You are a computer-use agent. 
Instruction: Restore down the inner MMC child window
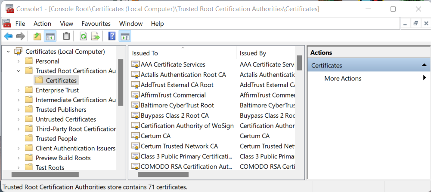tap(415, 24)
